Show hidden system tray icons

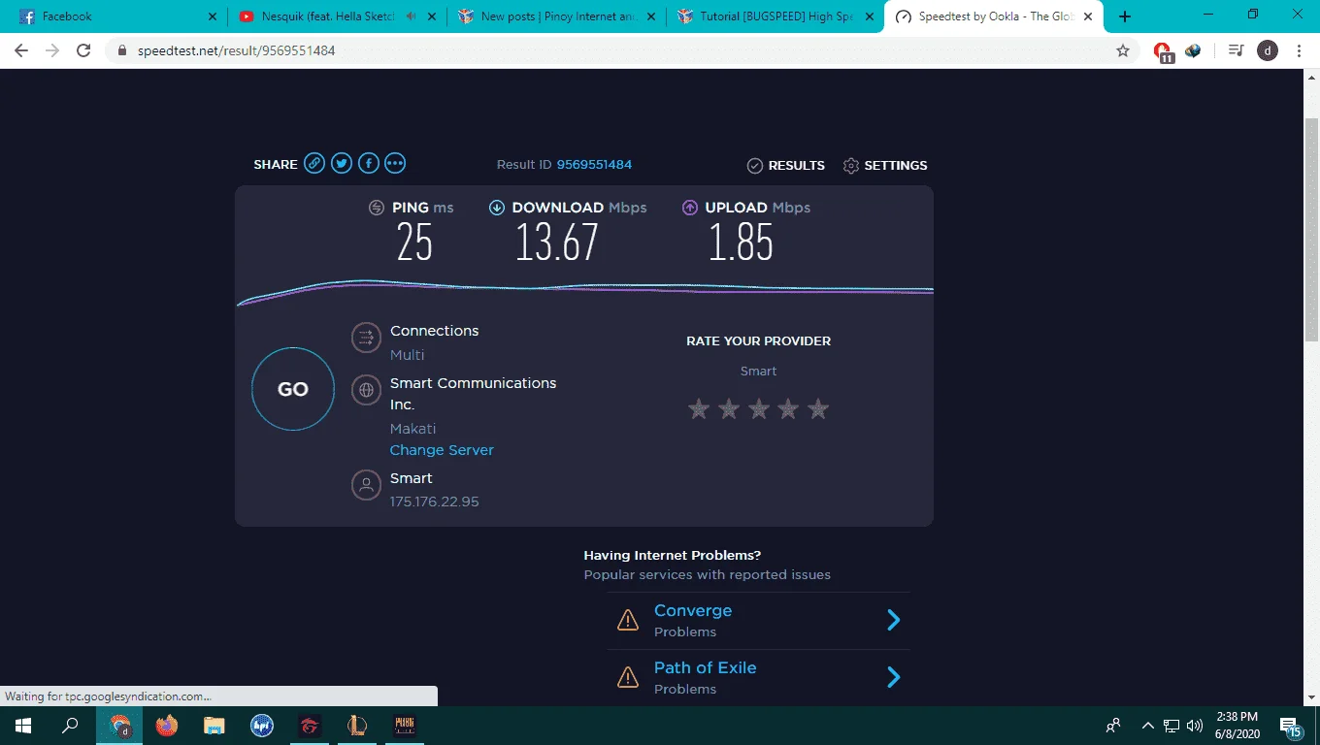(1148, 726)
